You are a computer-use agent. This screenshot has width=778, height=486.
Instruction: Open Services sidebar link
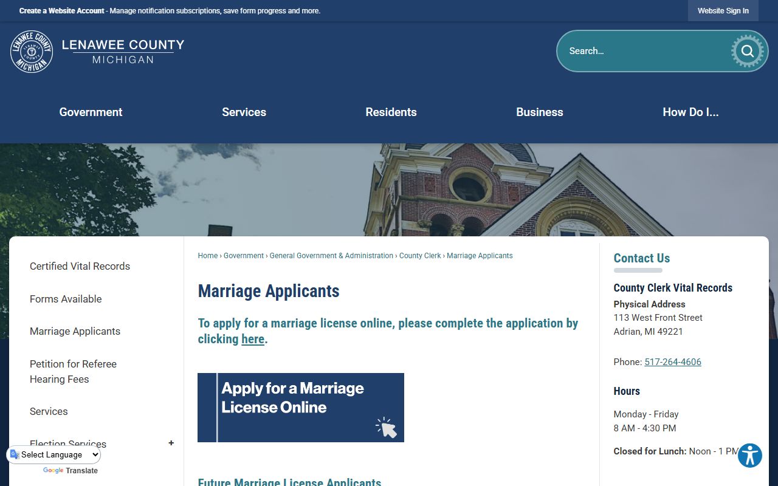[x=49, y=411]
